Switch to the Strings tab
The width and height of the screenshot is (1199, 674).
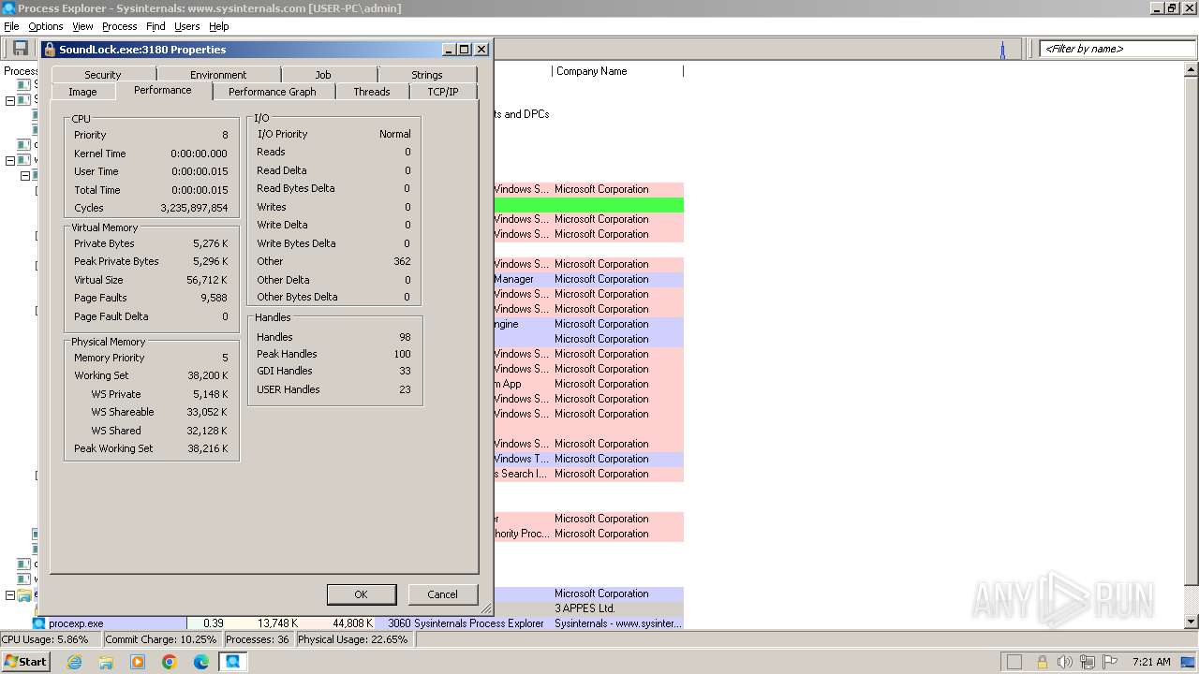[x=427, y=75]
